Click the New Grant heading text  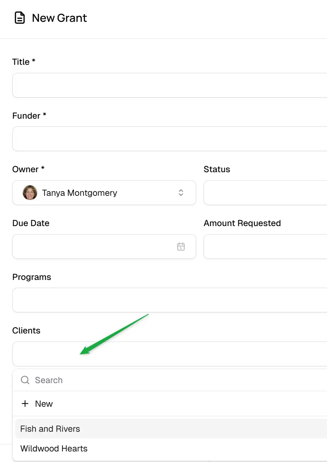(59, 18)
